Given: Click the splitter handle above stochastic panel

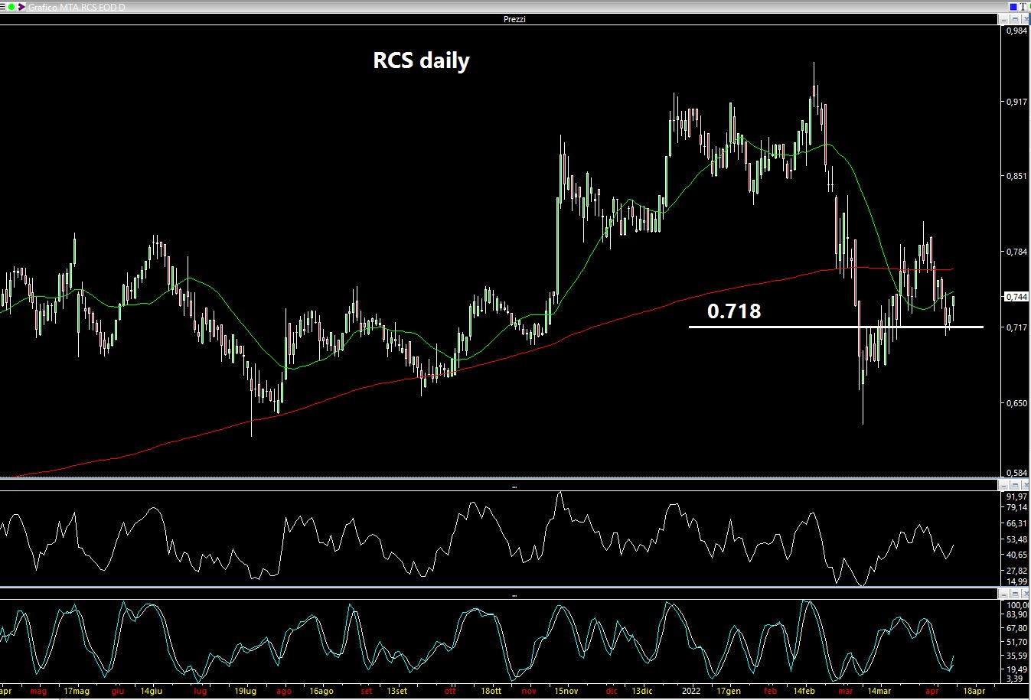Looking at the screenshot, I should pos(514,595).
